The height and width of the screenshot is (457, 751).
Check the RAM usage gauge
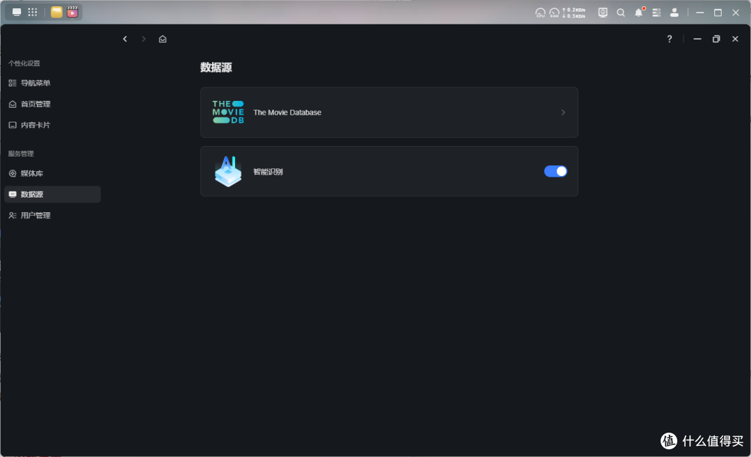(554, 13)
